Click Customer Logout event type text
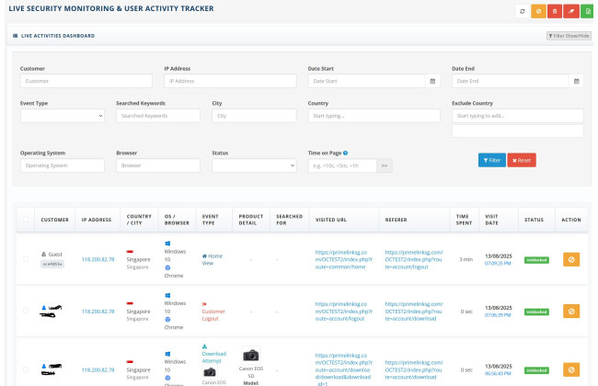The height and width of the screenshot is (386, 598). tap(213, 314)
